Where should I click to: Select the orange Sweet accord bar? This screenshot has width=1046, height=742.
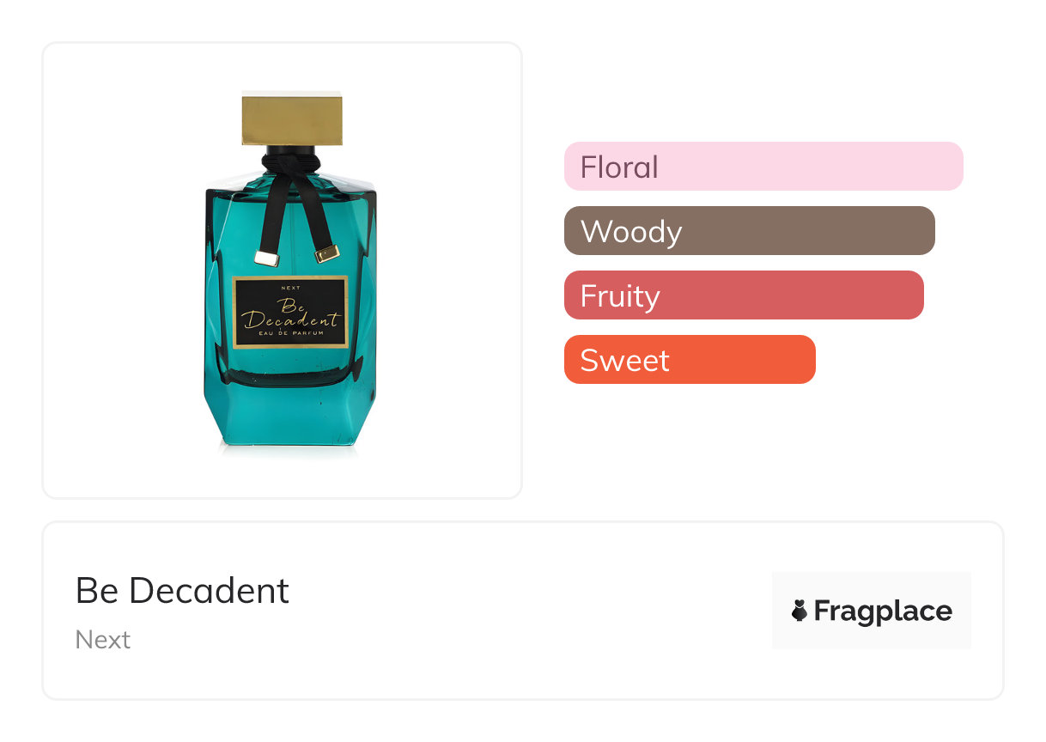click(689, 359)
